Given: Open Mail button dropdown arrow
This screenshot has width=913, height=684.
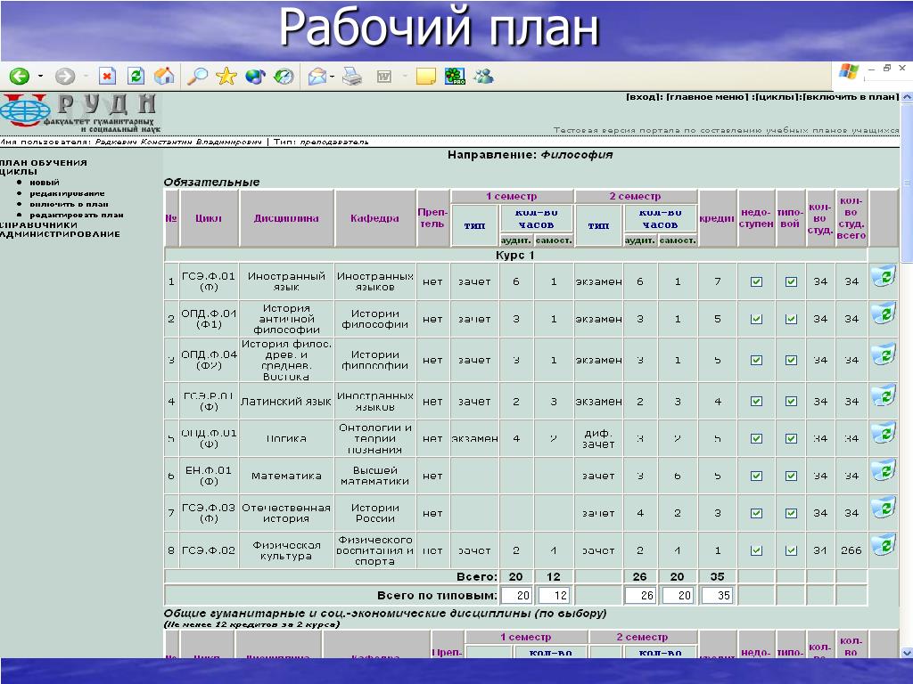Looking at the screenshot, I should click(x=332, y=77).
